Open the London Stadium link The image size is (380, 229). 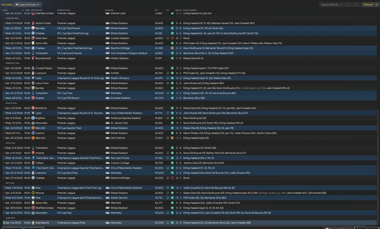120,38
